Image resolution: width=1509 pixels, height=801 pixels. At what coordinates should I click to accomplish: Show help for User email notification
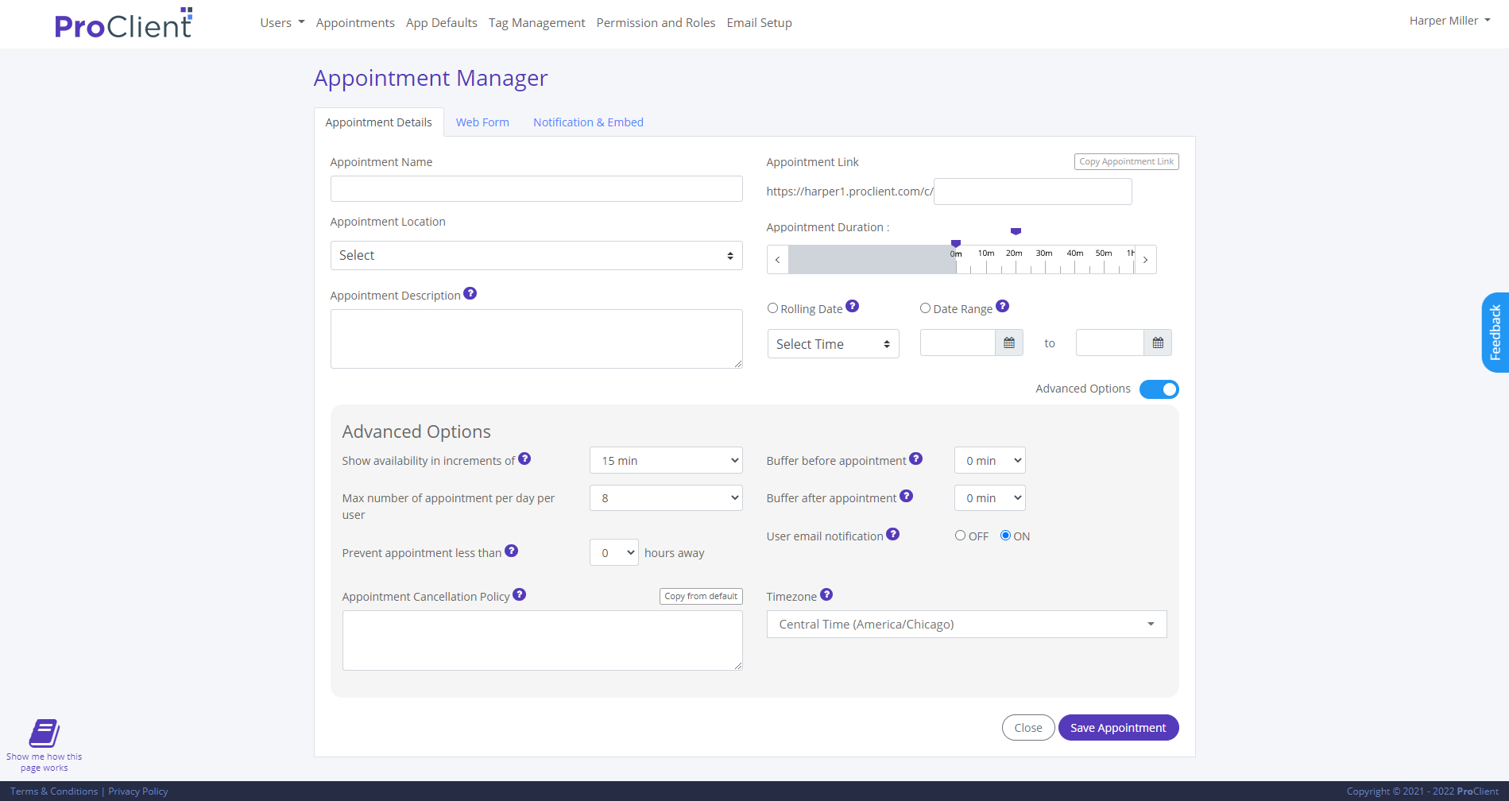[x=893, y=534]
